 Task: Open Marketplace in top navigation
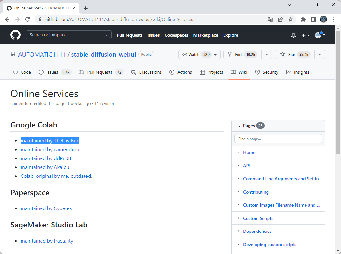(x=206, y=35)
